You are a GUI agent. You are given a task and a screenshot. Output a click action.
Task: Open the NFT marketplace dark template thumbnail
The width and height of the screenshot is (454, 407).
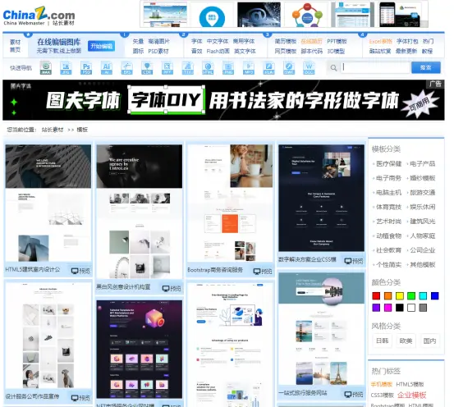click(x=140, y=349)
